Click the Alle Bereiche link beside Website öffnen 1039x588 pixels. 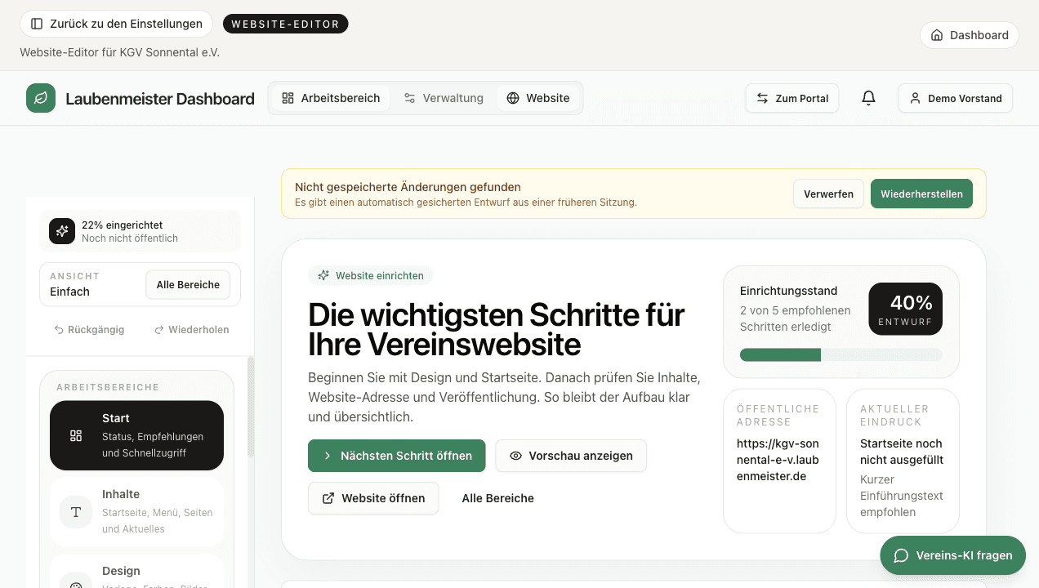(x=497, y=498)
